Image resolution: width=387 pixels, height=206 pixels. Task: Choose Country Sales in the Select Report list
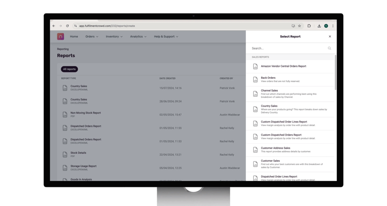290,109
